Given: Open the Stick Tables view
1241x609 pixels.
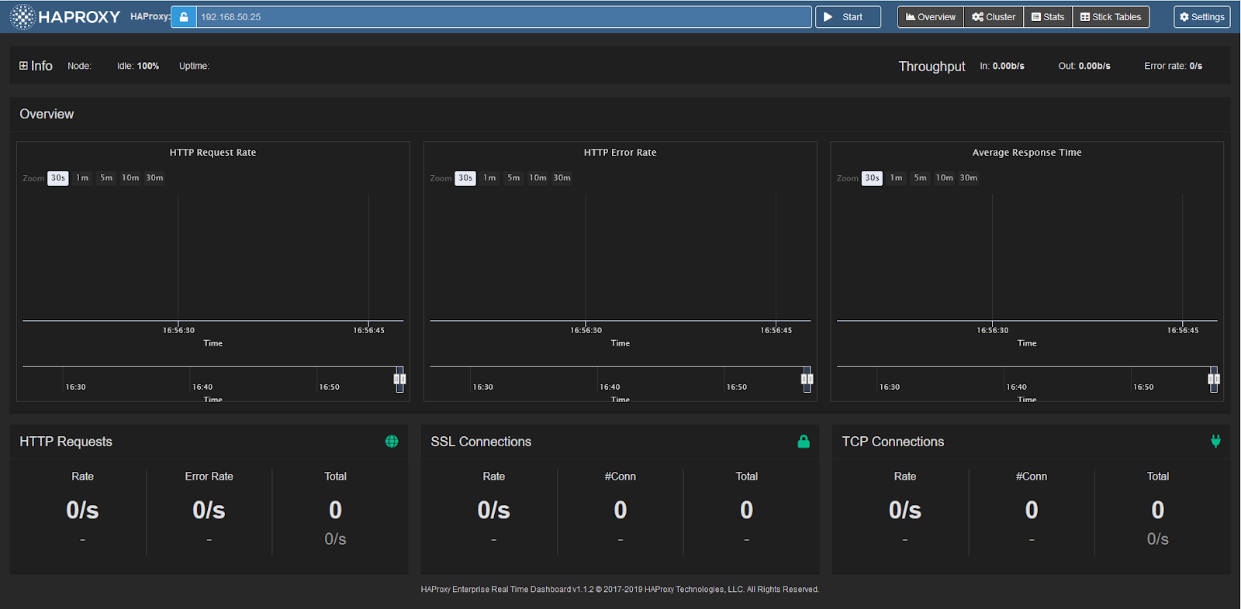Looking at the screenshot, I should [1111, 17].
